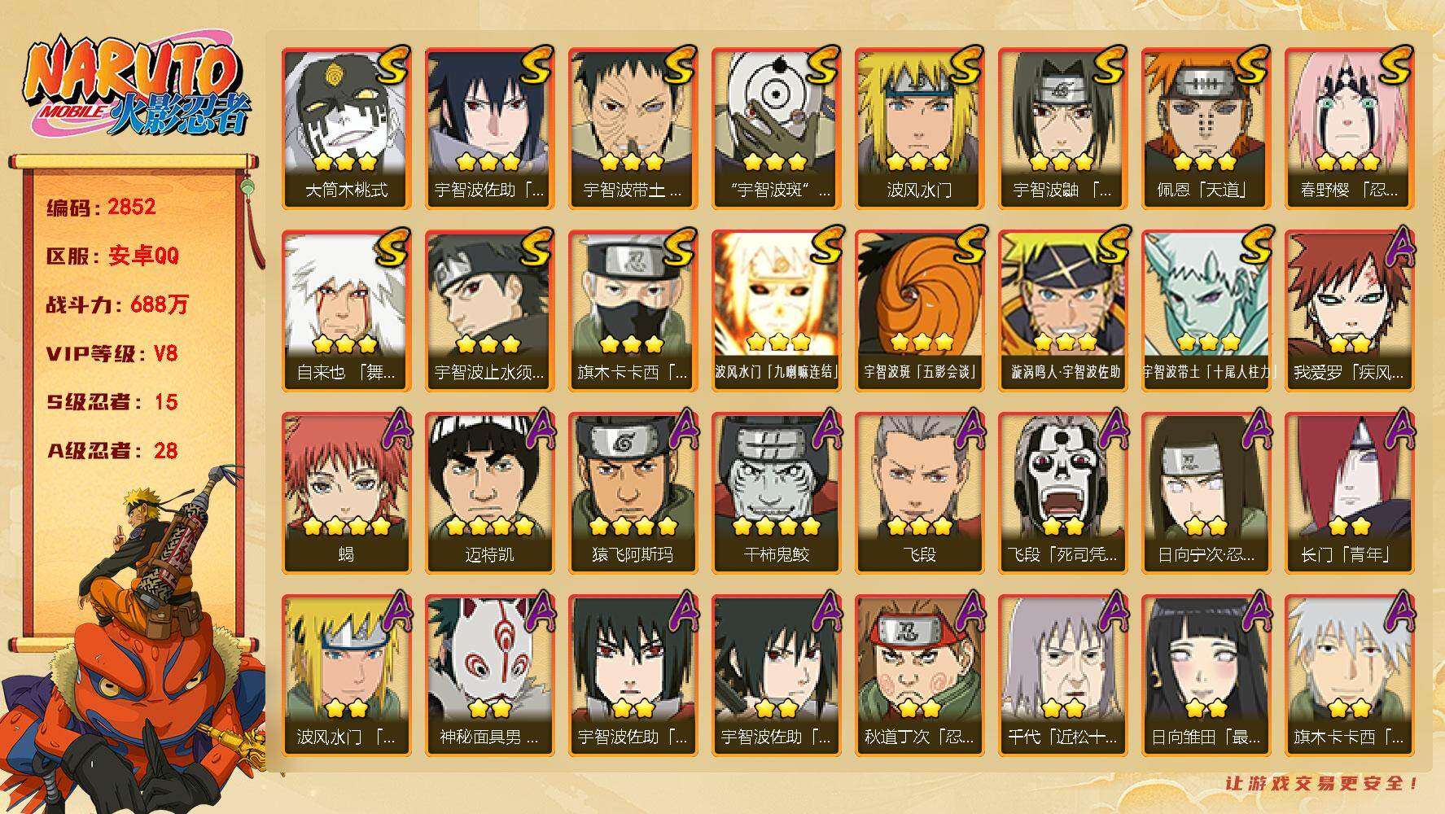Open the 干柿鬼鲛 ninja portrait
The width and height of the screenshot is (1445, 814).
(777, 493)
